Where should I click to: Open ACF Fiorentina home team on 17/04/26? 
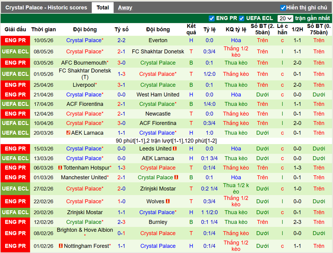pos(85,104)
